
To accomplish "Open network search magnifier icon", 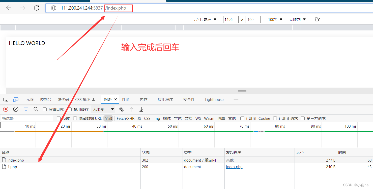I will click(36, 109).
